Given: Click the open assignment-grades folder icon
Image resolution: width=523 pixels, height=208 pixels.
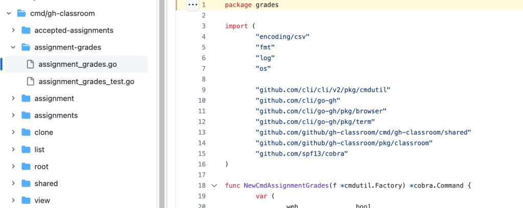Looking at the screenshot, I should 26,47.
